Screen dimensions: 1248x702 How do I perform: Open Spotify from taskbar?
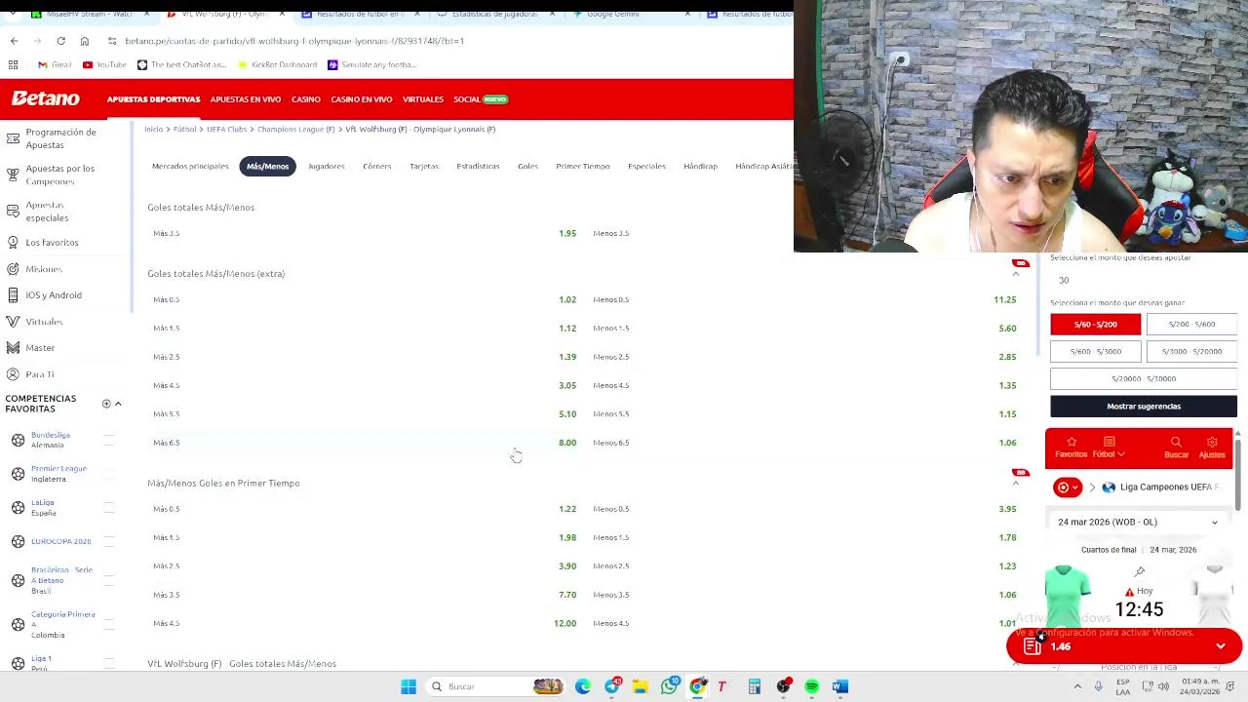coord(811,686)
